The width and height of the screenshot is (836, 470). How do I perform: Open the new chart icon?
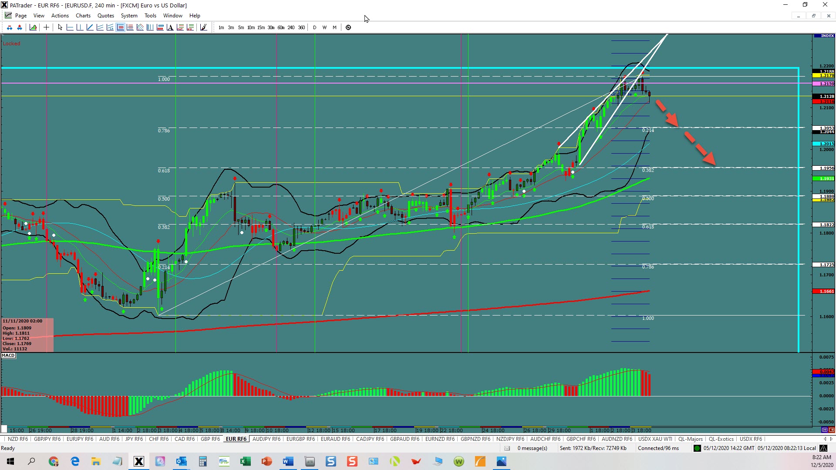pos(33,27)
